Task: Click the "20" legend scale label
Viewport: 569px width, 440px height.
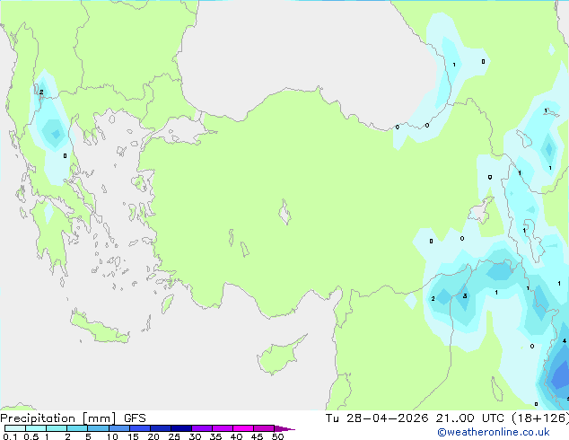Action: tap(153, 436)
